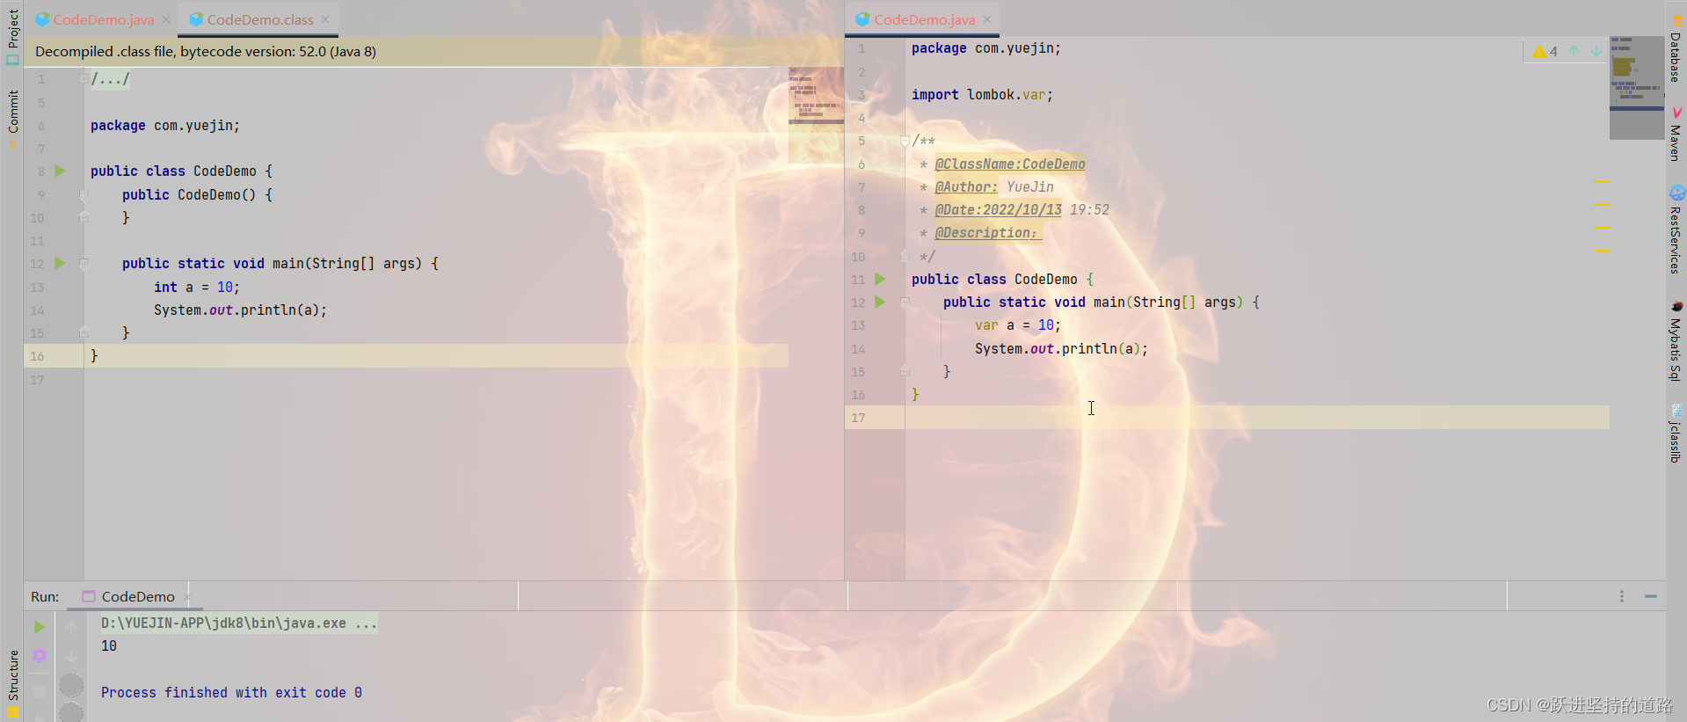1687x722 pixels.
Task: Click the up stack trace arrow
Action: click(71, 627)
